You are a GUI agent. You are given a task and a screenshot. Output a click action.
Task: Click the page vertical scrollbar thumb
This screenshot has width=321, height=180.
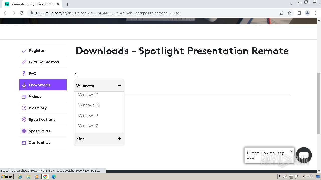pos(319,103)
